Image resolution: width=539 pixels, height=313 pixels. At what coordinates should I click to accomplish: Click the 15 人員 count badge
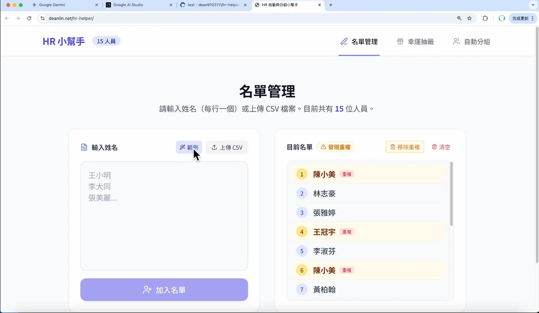point(106,41)
